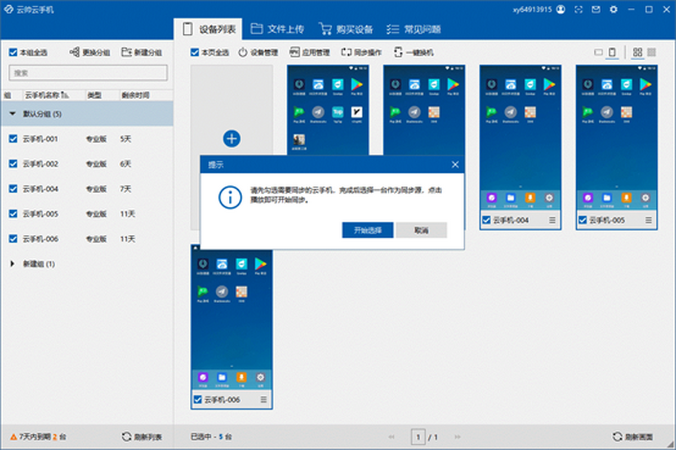Screen dimensions: 676x450
Task: Click the 更换分组 icon
Action: tap(74, 52)
